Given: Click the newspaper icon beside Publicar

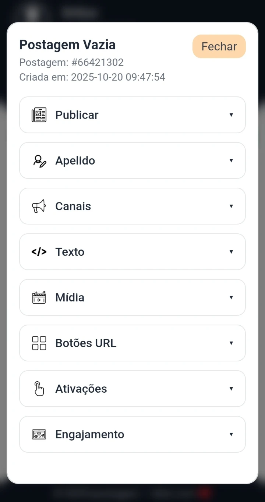Looking at the screenshot, I should [x=39, y=115].
